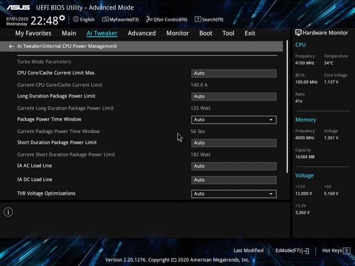
Task: Select TVB Voltage Optimizations label
Action: pyautogui.click(x=46, y=193)
